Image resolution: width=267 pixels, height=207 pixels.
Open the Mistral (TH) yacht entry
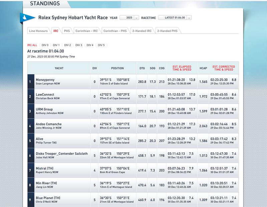click(44, 169)
